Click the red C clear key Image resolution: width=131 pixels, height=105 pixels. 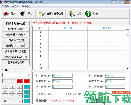[26, 81]
